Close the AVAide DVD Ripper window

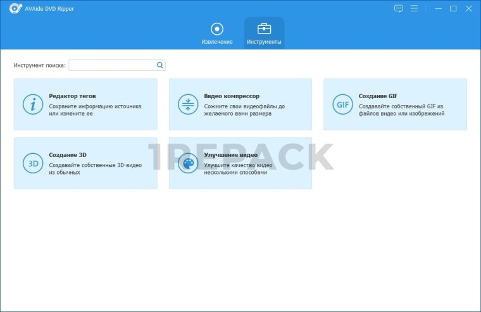coord(469,8)
